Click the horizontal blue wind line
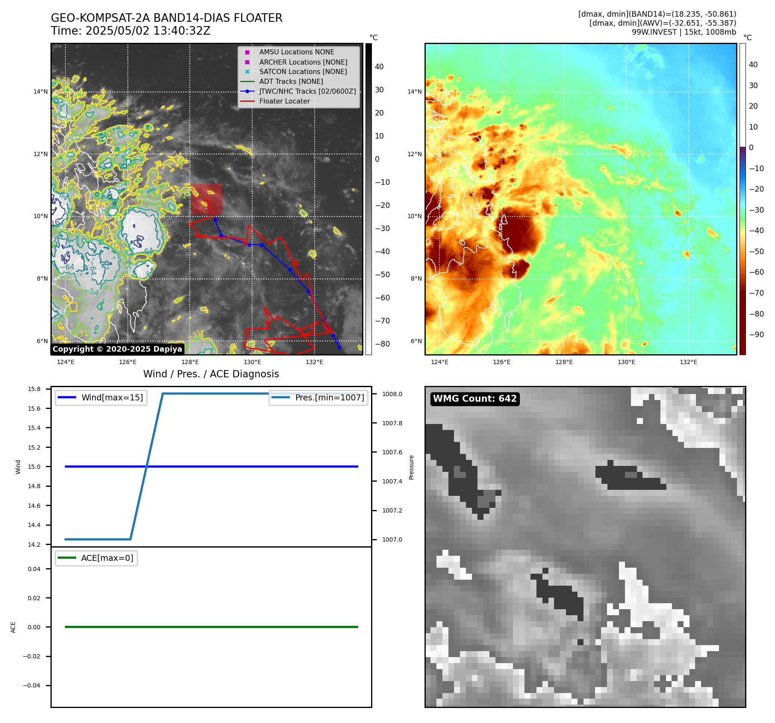The width and height of the screenshot is (775, 723). click(x=211, y=467)
